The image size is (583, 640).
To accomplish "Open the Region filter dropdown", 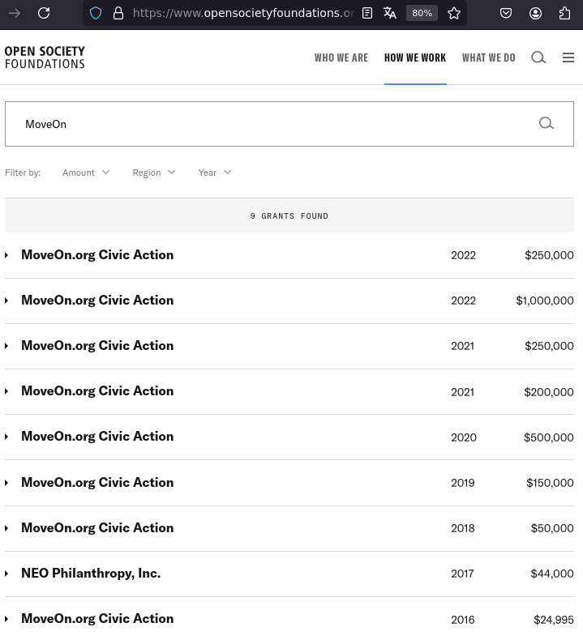I will (154, 173).
